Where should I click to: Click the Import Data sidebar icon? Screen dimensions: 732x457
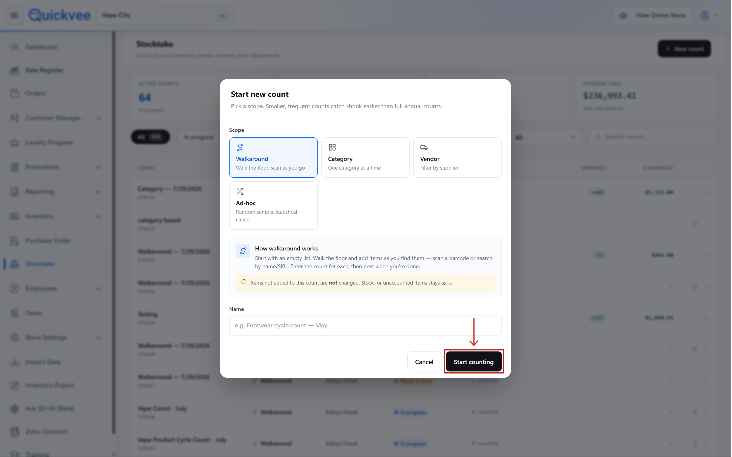click(15, 362)
